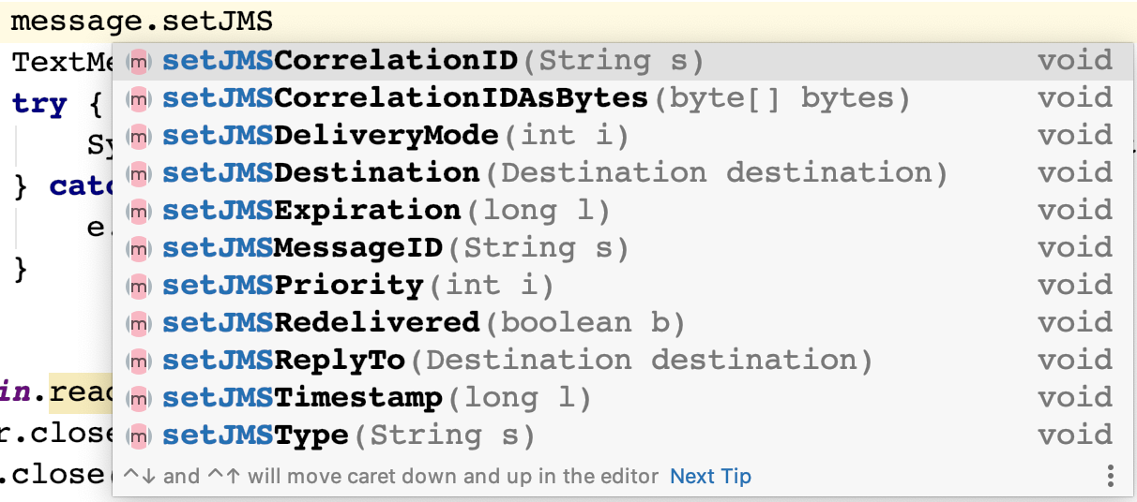Click the method icon beside setJMSDestination
The height and width of the screenshot is (502, 1137).
pos(139,173)
